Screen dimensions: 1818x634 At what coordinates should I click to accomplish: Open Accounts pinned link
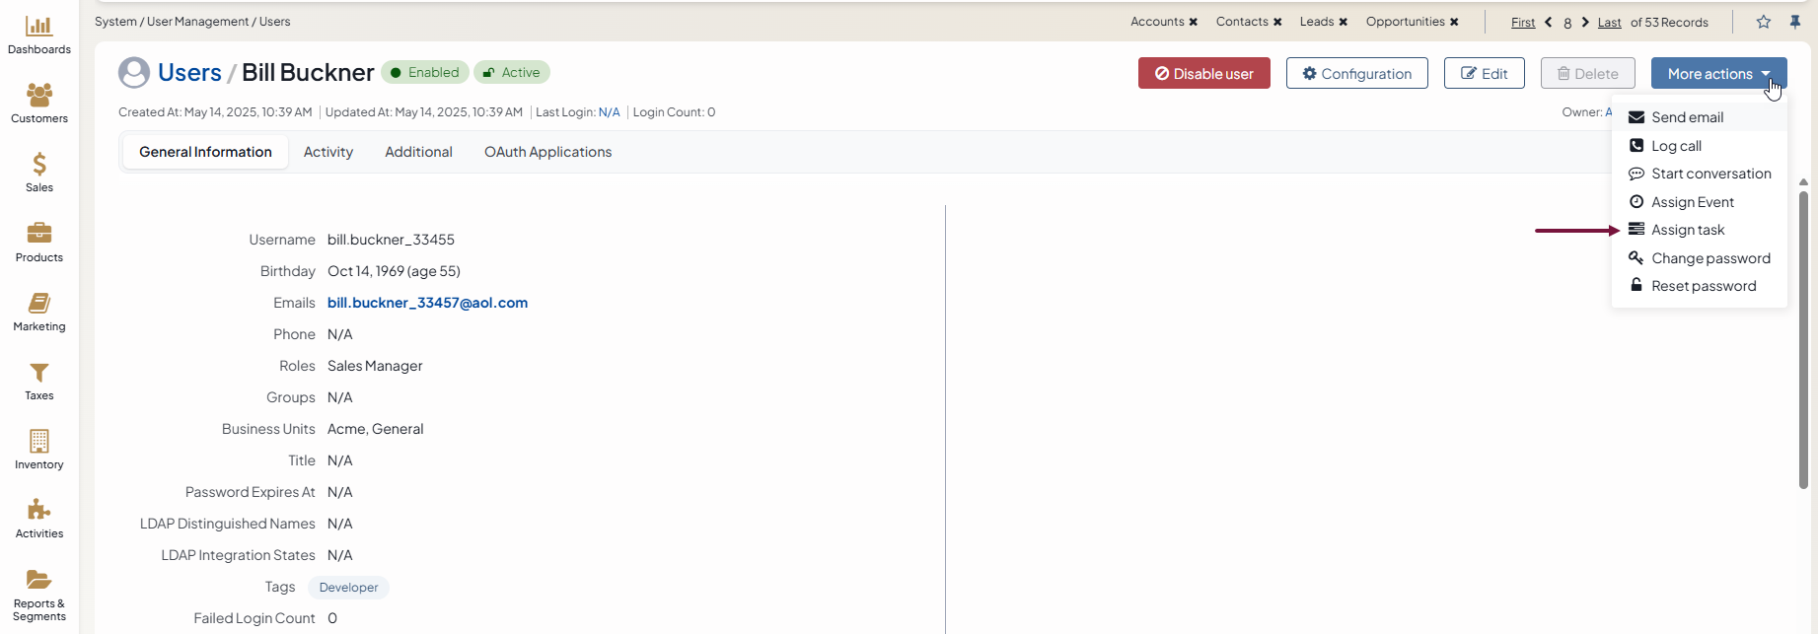pyautogui.click(x=1157, y=22)
